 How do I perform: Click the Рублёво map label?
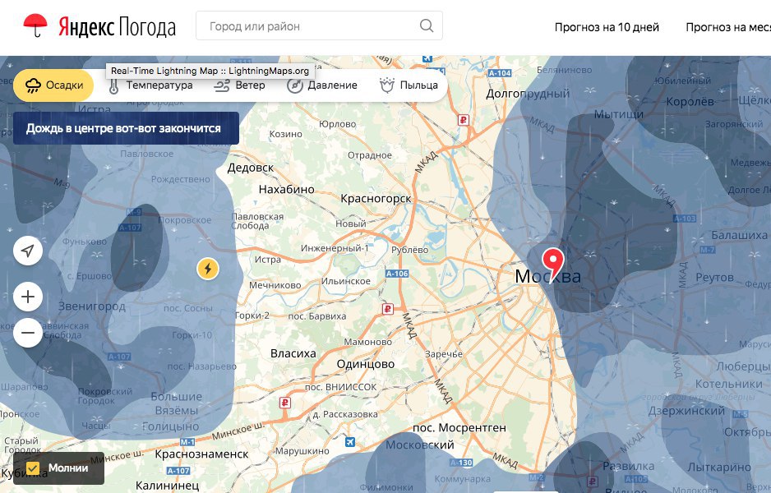409,250
